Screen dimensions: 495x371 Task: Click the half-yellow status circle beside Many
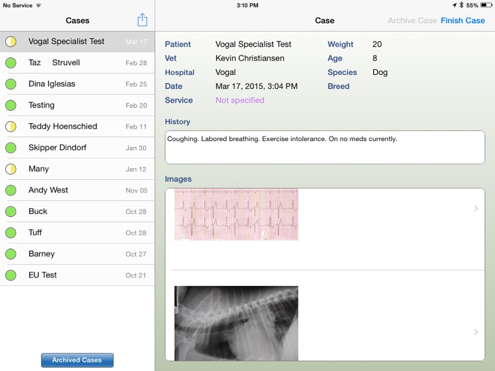[x=11, y=169]
